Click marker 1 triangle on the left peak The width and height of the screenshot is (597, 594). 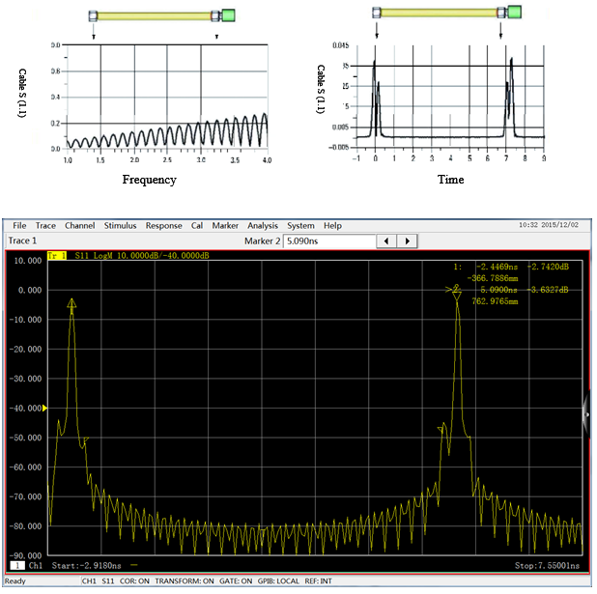click(71, 304)
